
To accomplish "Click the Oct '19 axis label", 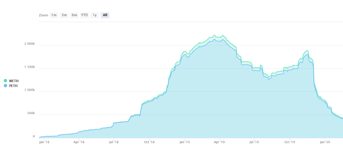I will tap(289, 142).
